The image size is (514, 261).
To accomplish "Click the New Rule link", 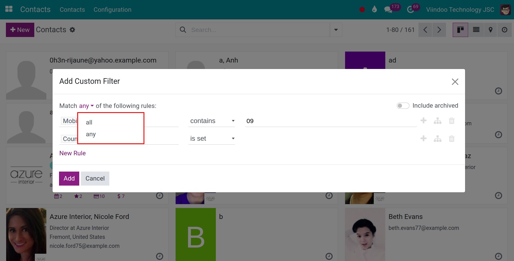I will point(73,153).
